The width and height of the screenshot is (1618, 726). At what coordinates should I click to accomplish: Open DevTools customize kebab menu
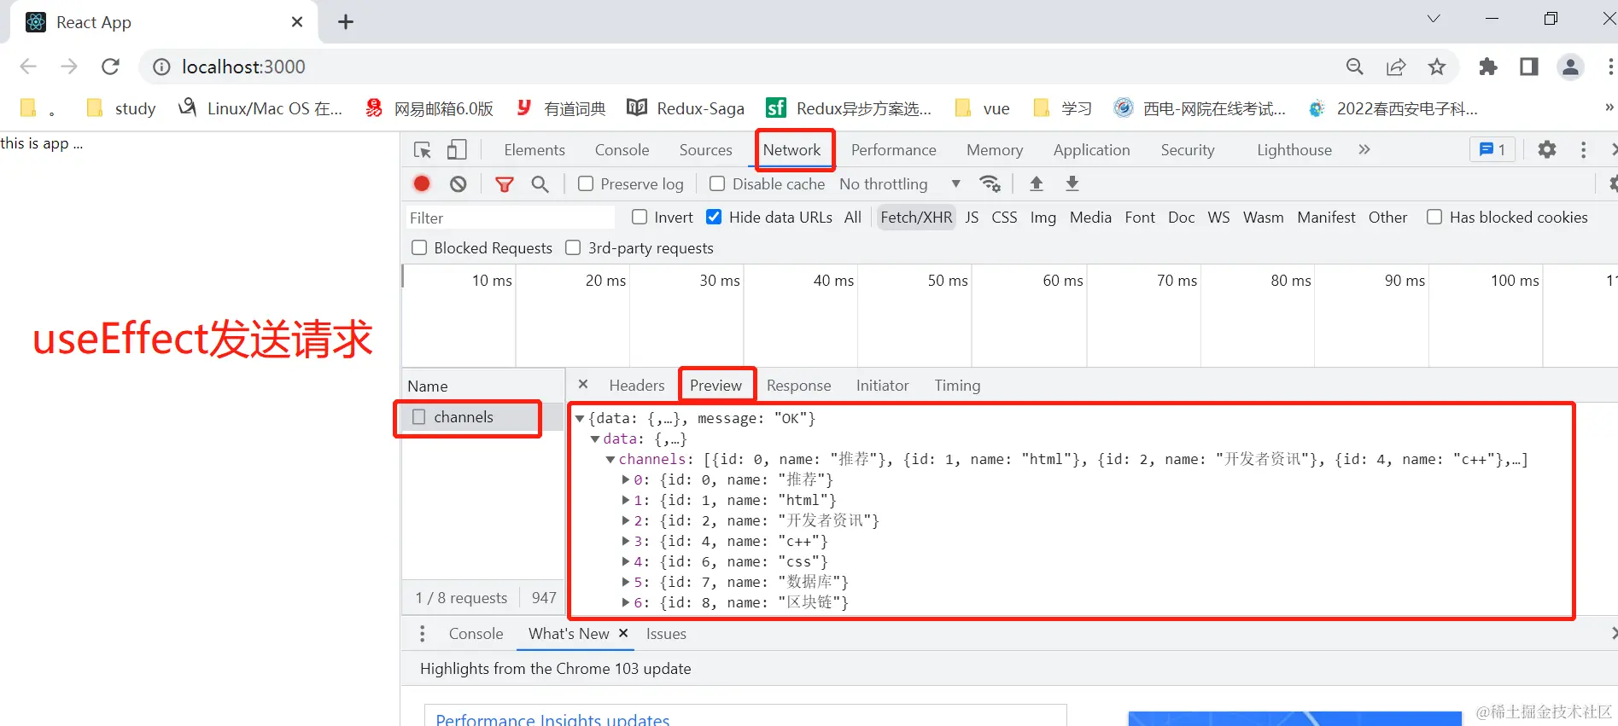pos(1583,150)
